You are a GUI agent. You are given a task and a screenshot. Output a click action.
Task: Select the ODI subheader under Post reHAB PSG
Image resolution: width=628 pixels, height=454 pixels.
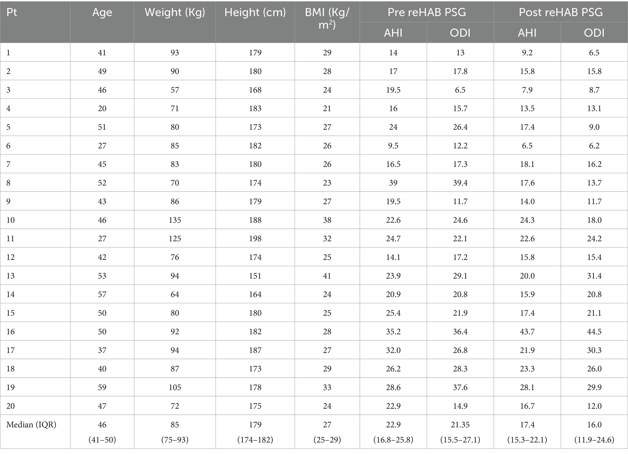(x=594, y=33)
